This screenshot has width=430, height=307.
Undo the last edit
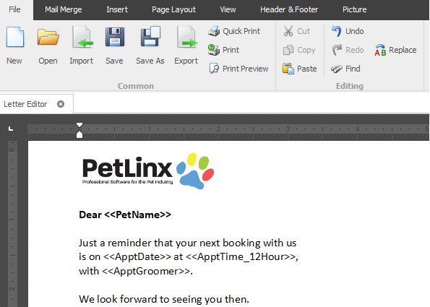pos(348,31)
